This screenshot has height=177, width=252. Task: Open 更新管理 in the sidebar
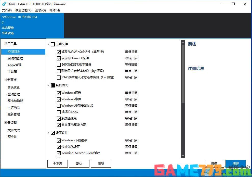point(14,114)
